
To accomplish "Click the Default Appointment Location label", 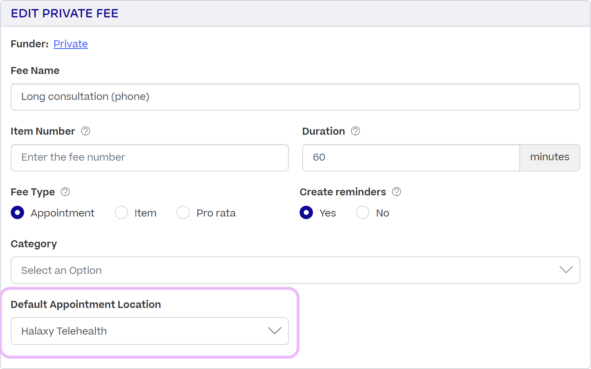I will point(86,305).
